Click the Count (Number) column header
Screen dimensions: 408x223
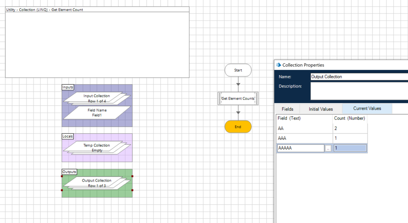click(x=350, y=118)
